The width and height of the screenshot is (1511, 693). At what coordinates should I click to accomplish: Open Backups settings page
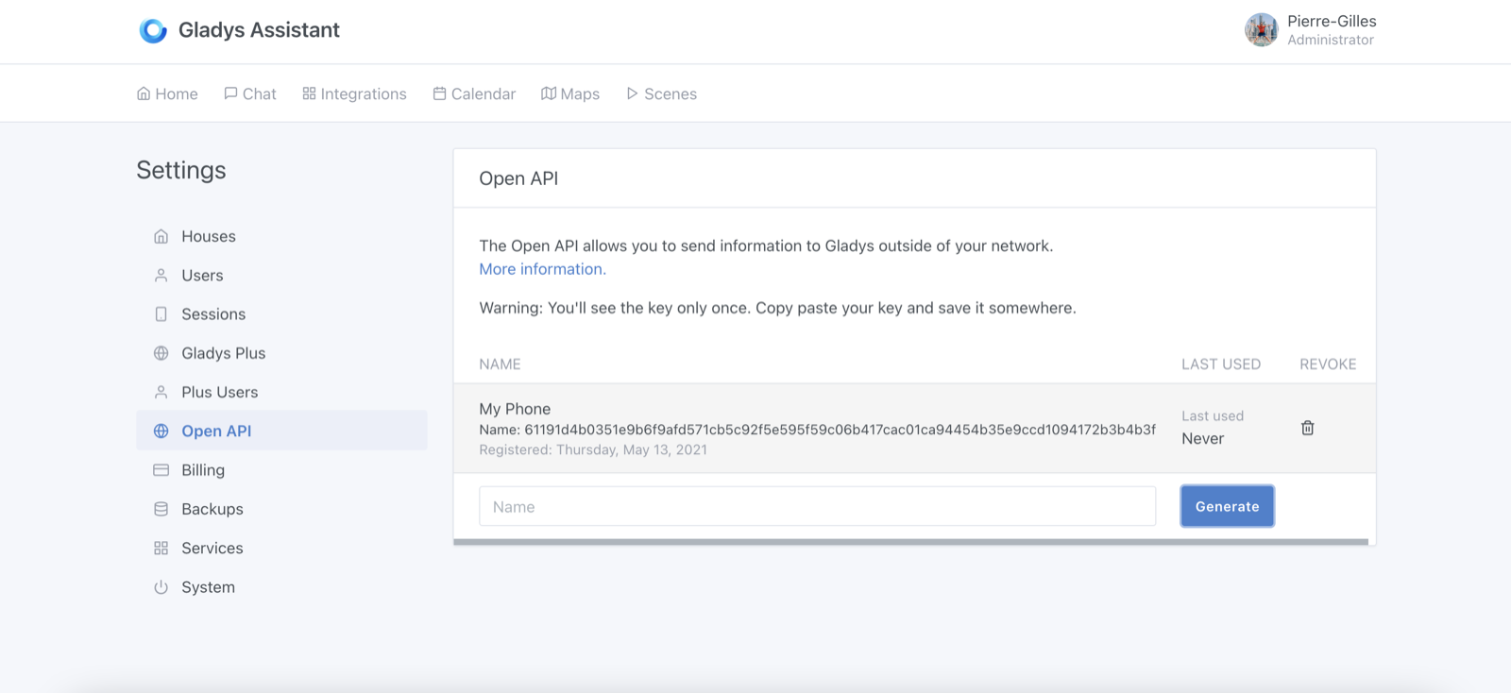pyautogui.click(x=281, y=509)
